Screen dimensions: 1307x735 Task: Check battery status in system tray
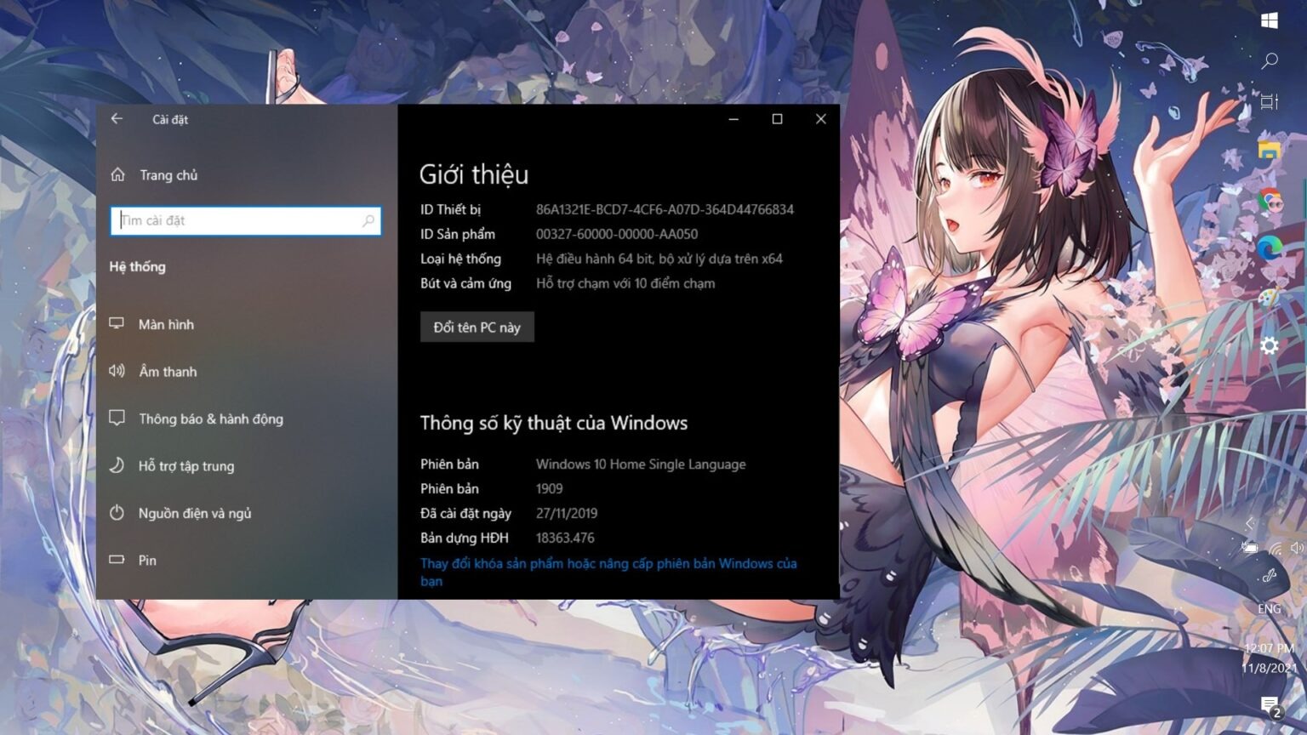1249,548
